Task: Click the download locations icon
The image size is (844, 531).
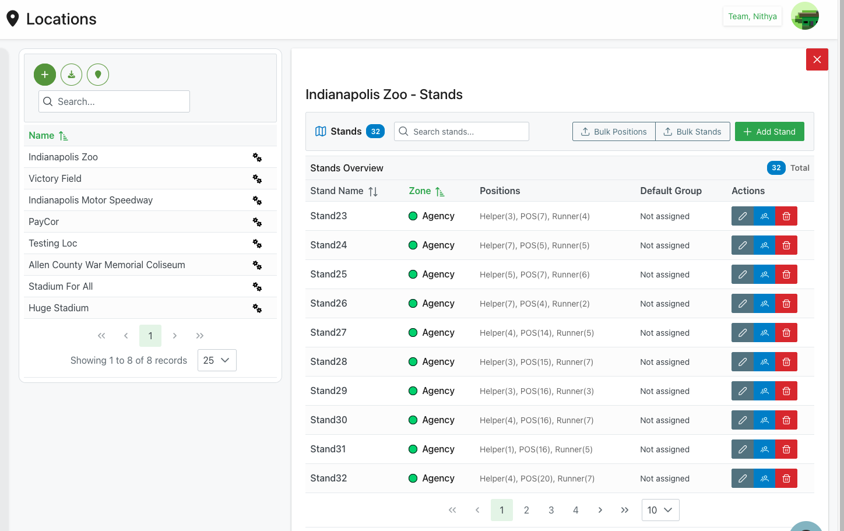Action: click(71, 75)
